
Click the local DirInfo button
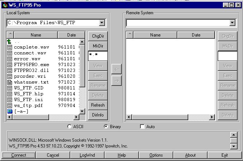coord(98,115)
